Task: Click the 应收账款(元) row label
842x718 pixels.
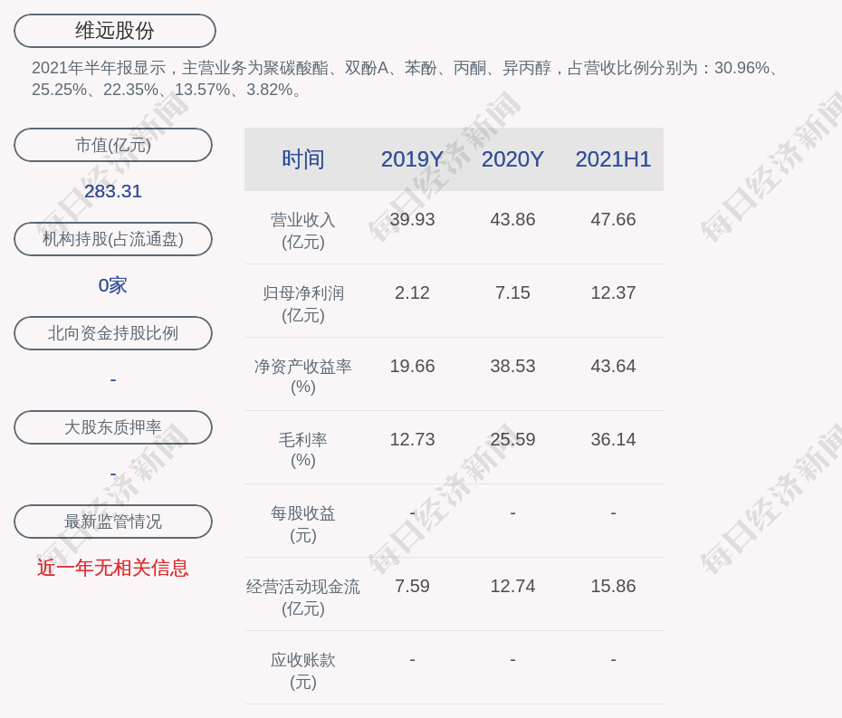Action: tap(302, 670)
